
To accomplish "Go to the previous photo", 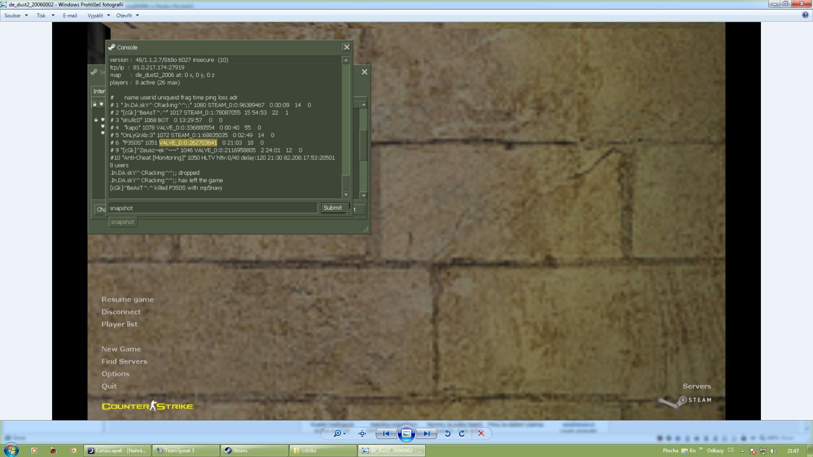I will [x=386, y=433].
